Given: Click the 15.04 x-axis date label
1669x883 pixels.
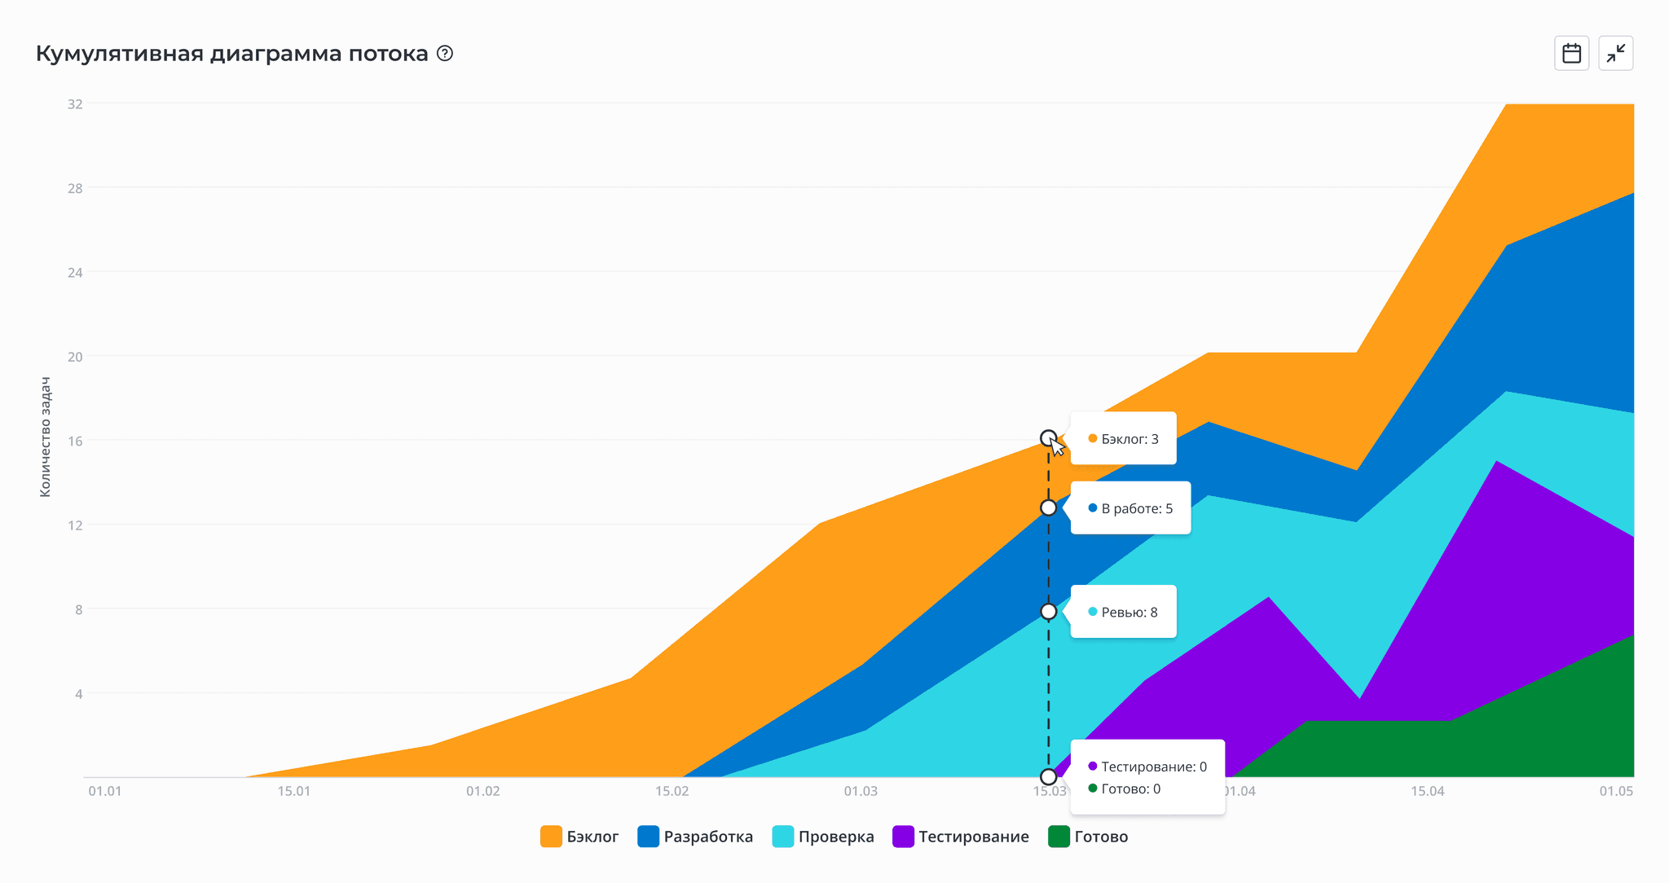Looking at the screenshot, I should (x=1428, y=791).
